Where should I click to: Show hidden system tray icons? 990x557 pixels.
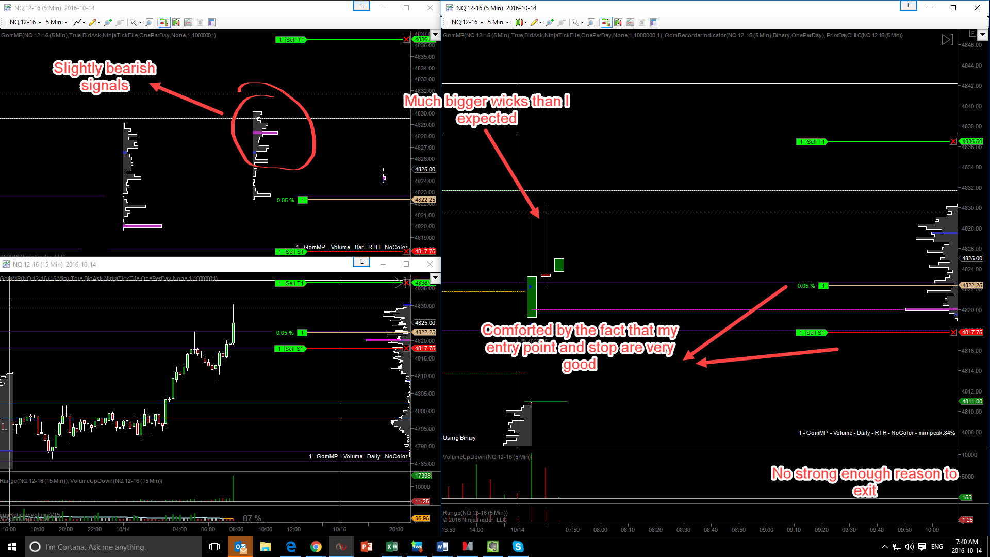tap(885, 547)
